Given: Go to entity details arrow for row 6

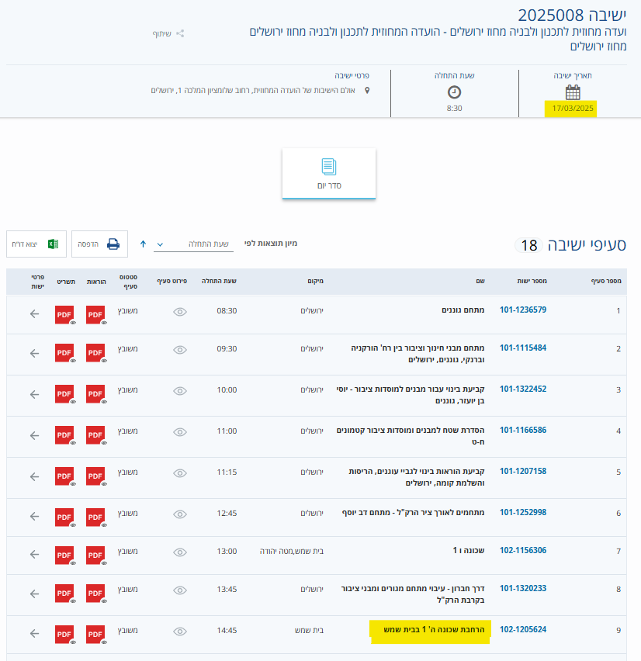Looking at the screenshot, I should [x=35, y=516].
